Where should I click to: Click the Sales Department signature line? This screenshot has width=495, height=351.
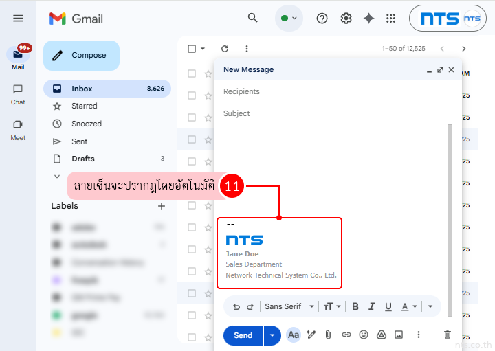point(254,264)
